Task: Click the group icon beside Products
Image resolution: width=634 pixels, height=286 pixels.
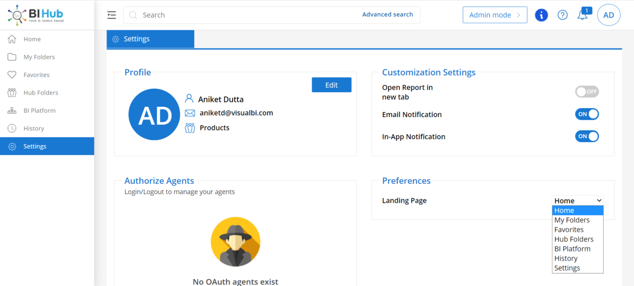Action: pyautogui.click(x=190, y=128)
